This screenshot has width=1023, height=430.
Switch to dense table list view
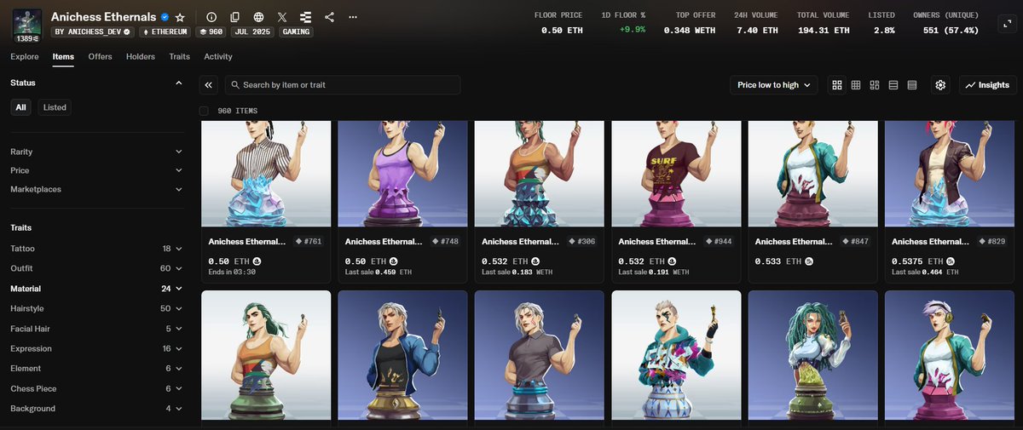[912, 85]
